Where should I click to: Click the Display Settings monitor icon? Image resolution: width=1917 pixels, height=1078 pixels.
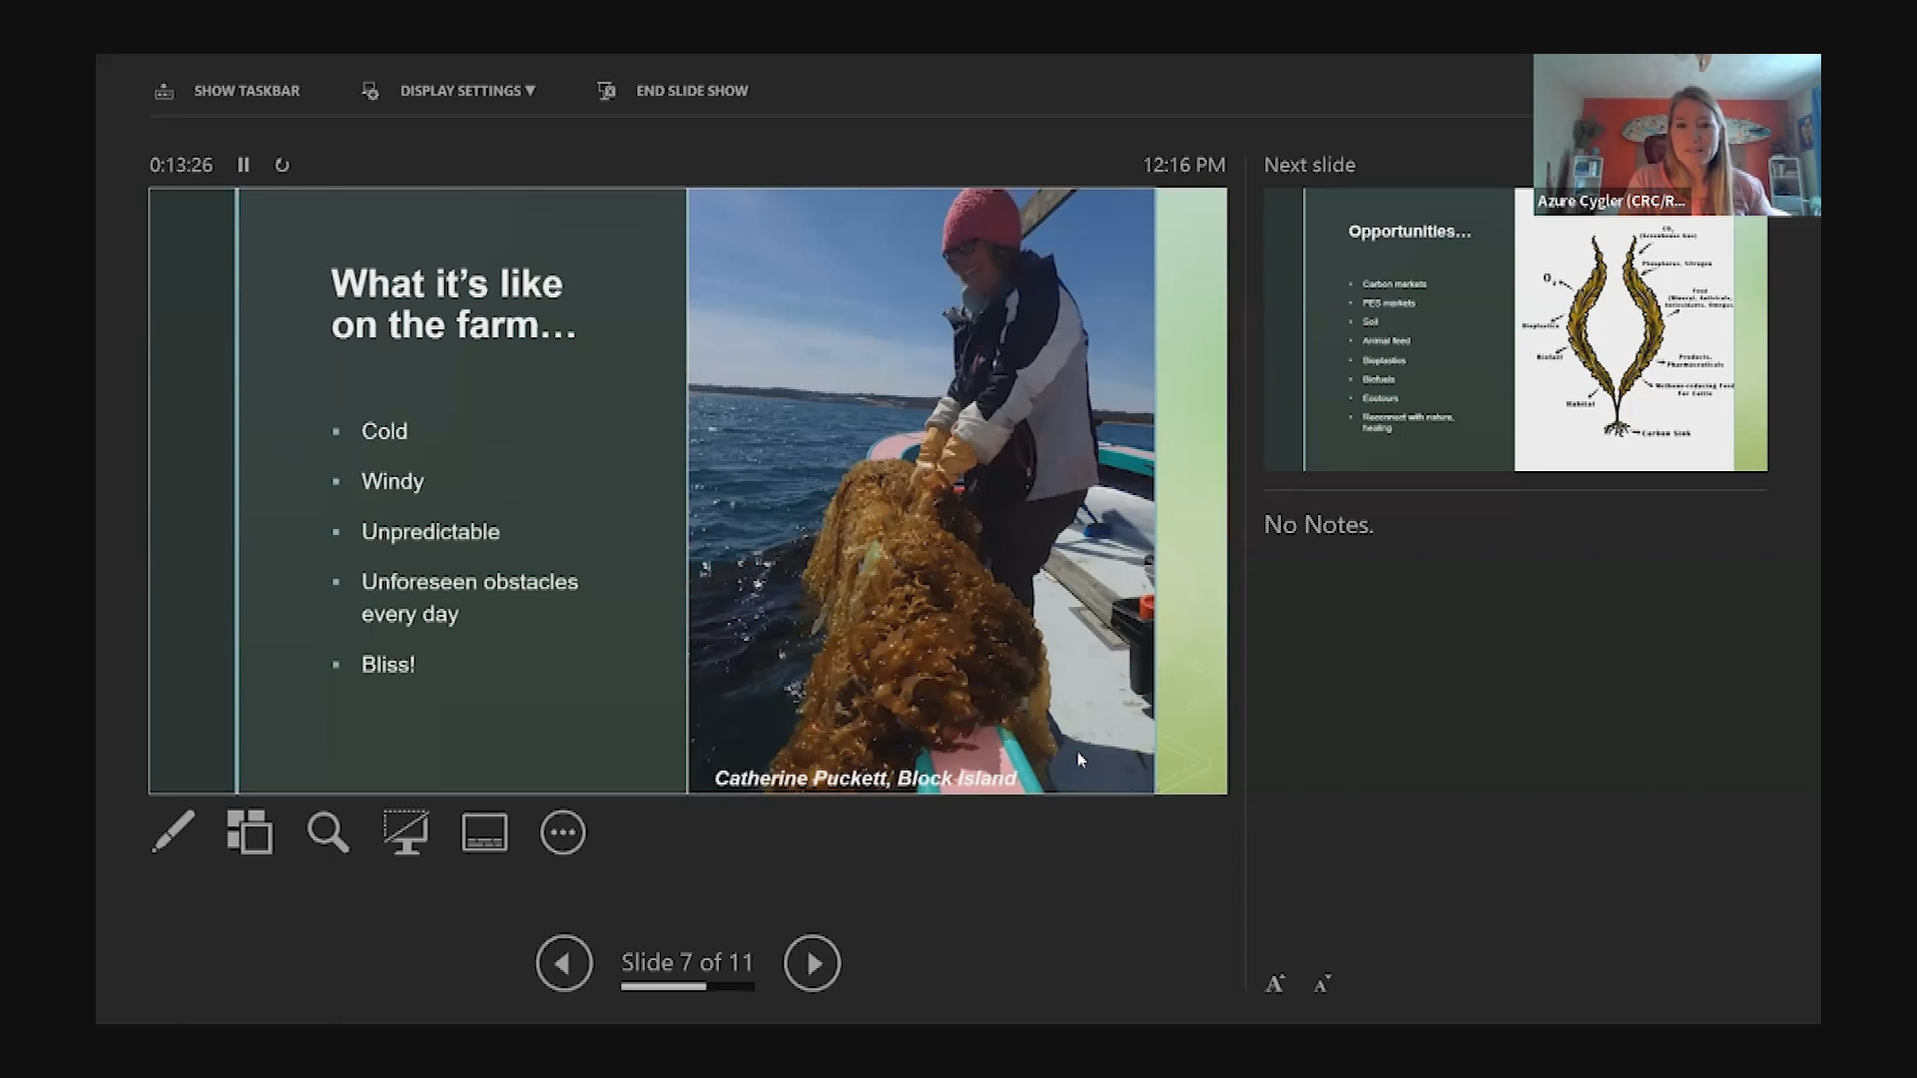[x=370, y=91]
